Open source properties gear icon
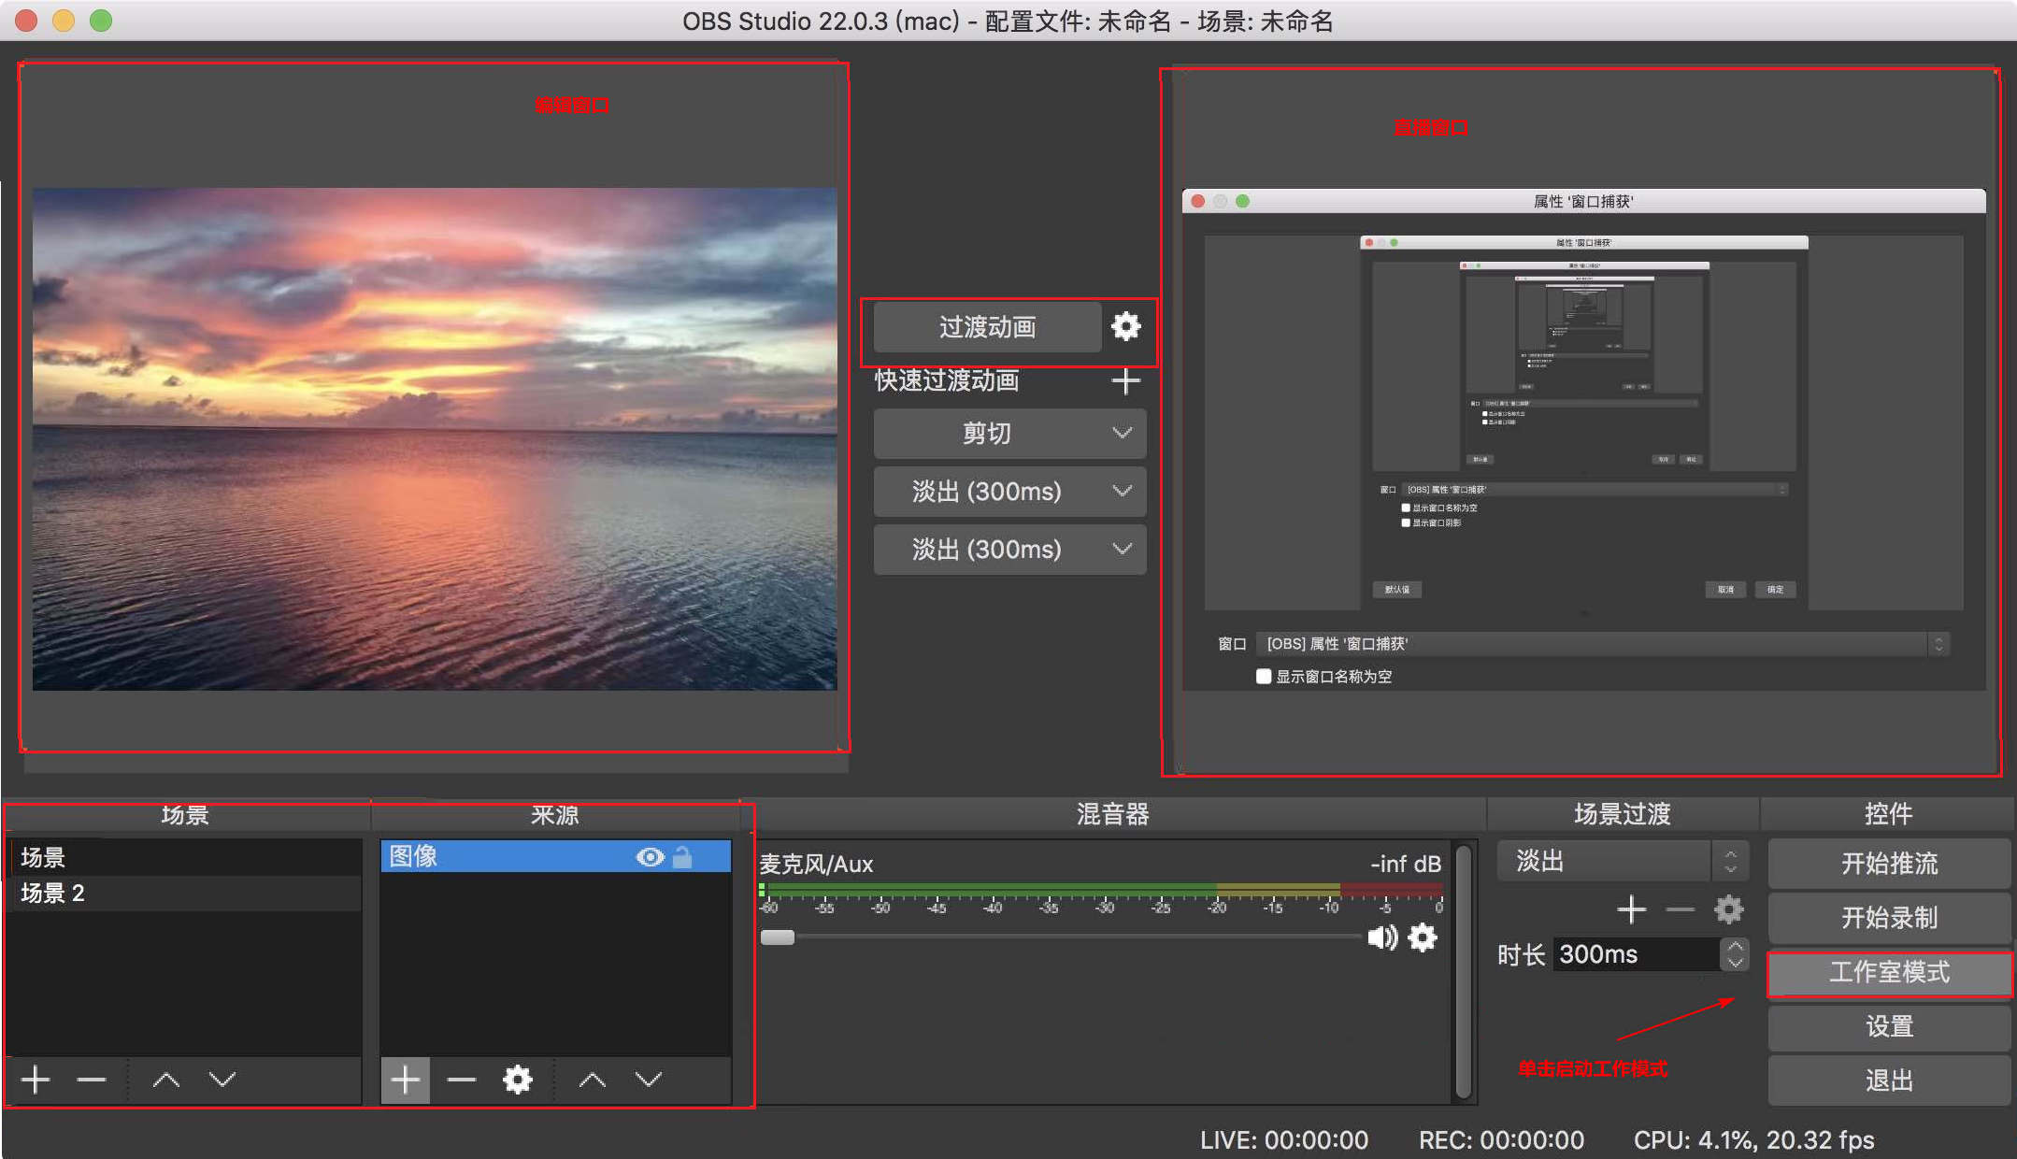 (517, 1080)
